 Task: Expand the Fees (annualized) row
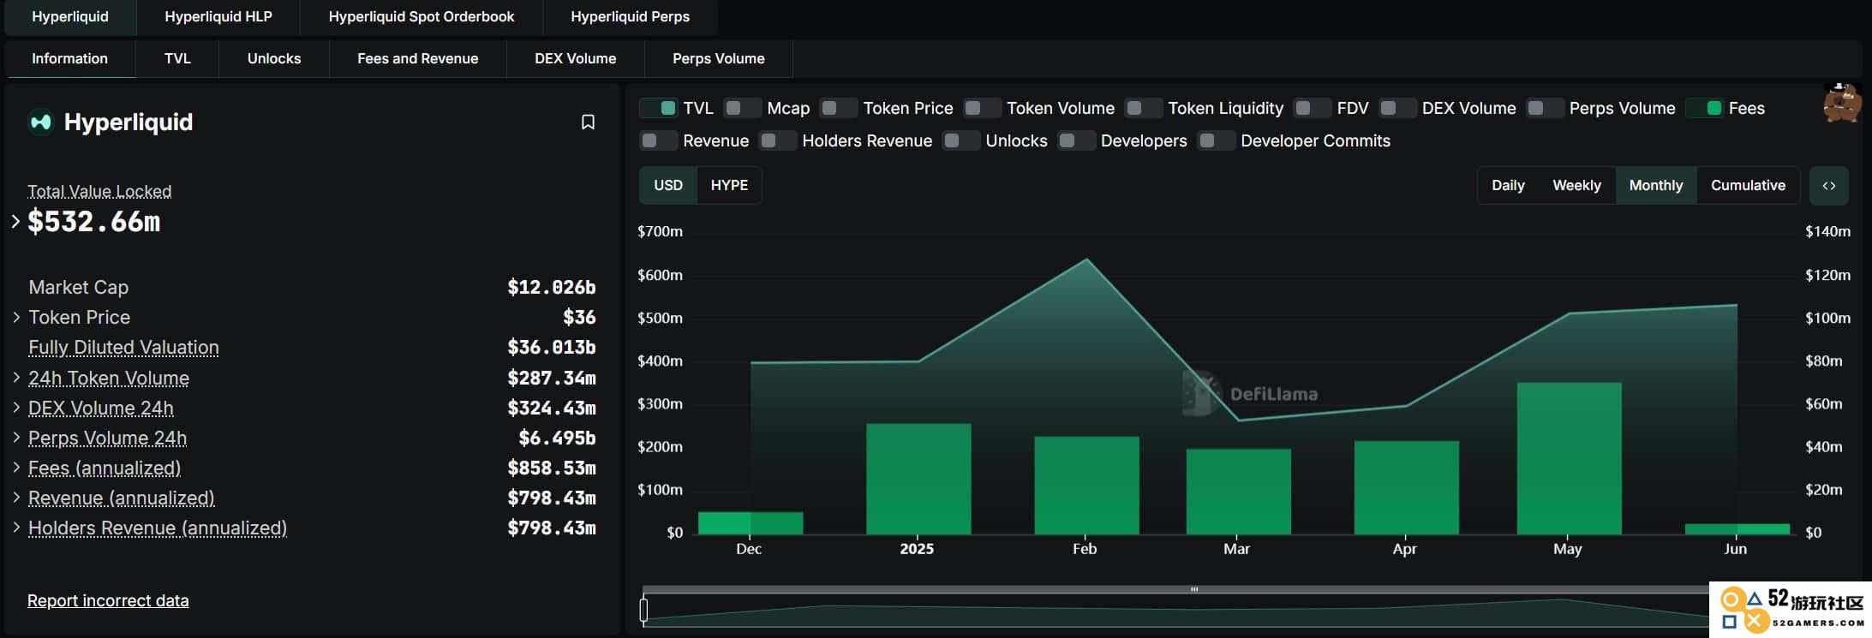tap(16, 467)
